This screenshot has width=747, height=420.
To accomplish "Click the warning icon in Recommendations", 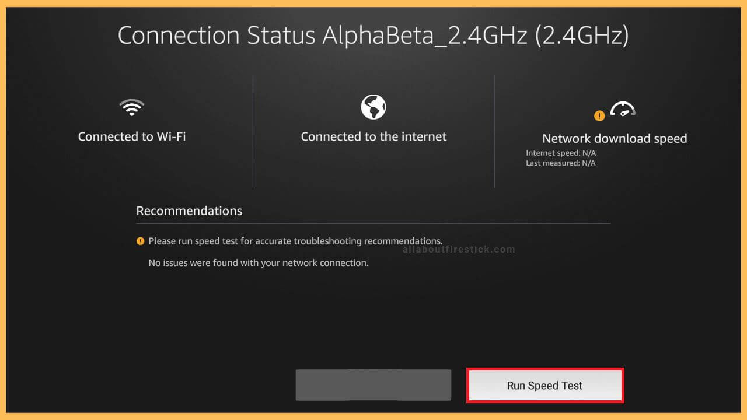I will pos(140,241).
